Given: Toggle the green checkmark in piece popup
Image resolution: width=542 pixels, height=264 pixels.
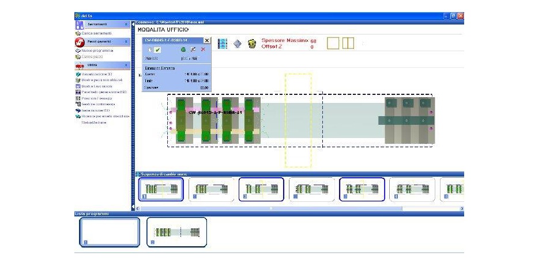Looking at the screenshot, I should [157, 50].
